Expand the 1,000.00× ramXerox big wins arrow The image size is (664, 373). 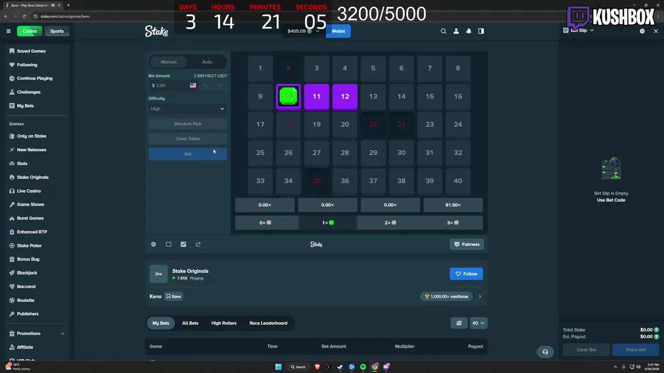pyautogui.click(x=480, y=296)
